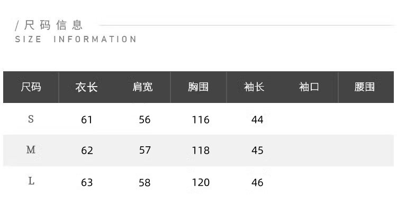The width and height of the screenshot is (397, 198).
Task: Click the 腰围 column header
Action: pyautogui.click(x=365, y=87)
